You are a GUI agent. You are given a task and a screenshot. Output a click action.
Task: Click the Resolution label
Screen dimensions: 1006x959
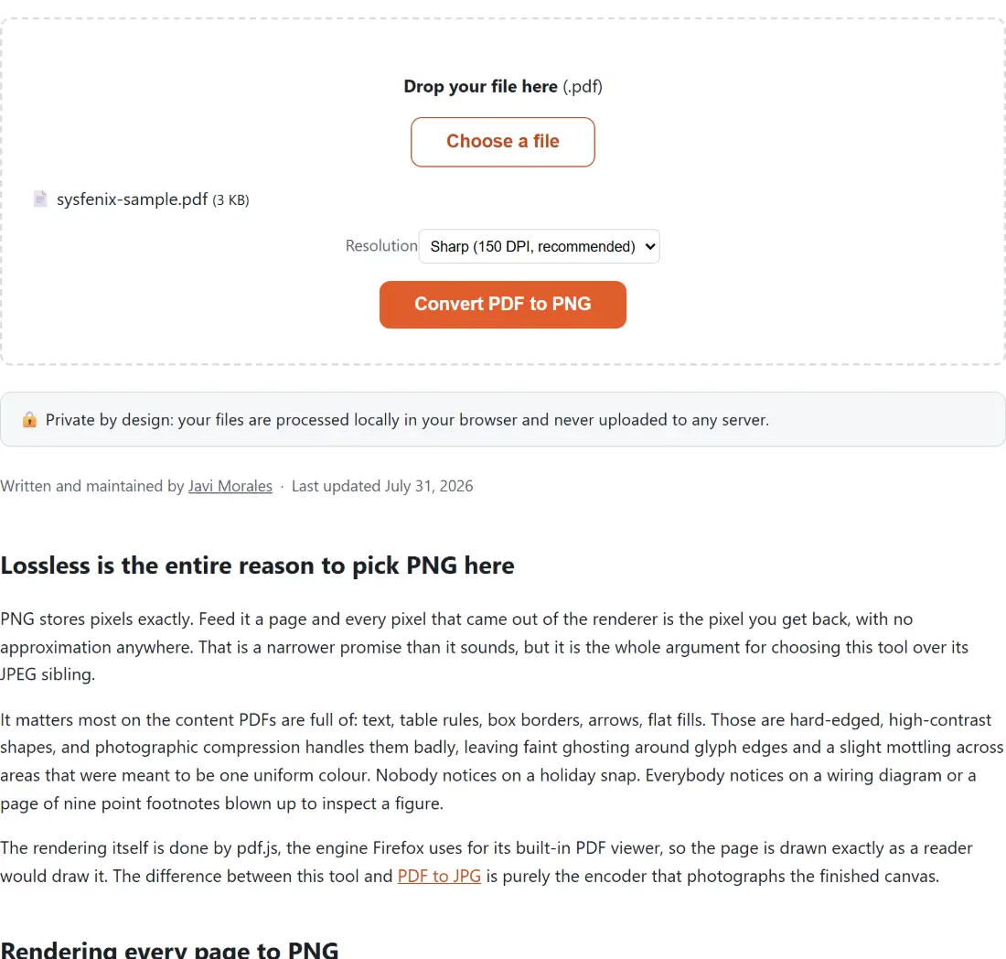pos(381,246)
